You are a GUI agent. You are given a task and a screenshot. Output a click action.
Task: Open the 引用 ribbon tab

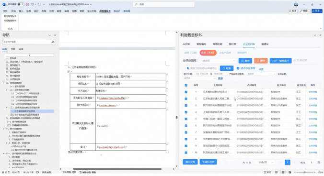point(51,11)
